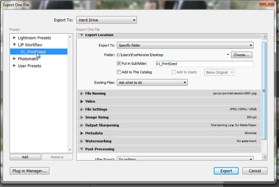
Task: Click settings panel scroll down arrow
Action: 264,157
